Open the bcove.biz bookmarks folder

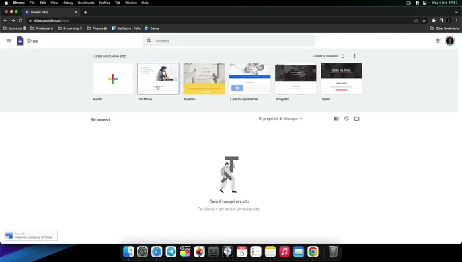pyautogui.click(x=15, y=28)
